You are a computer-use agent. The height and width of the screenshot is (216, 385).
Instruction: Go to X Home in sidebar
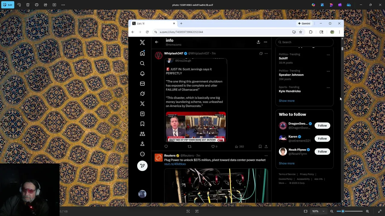(142, 53)
